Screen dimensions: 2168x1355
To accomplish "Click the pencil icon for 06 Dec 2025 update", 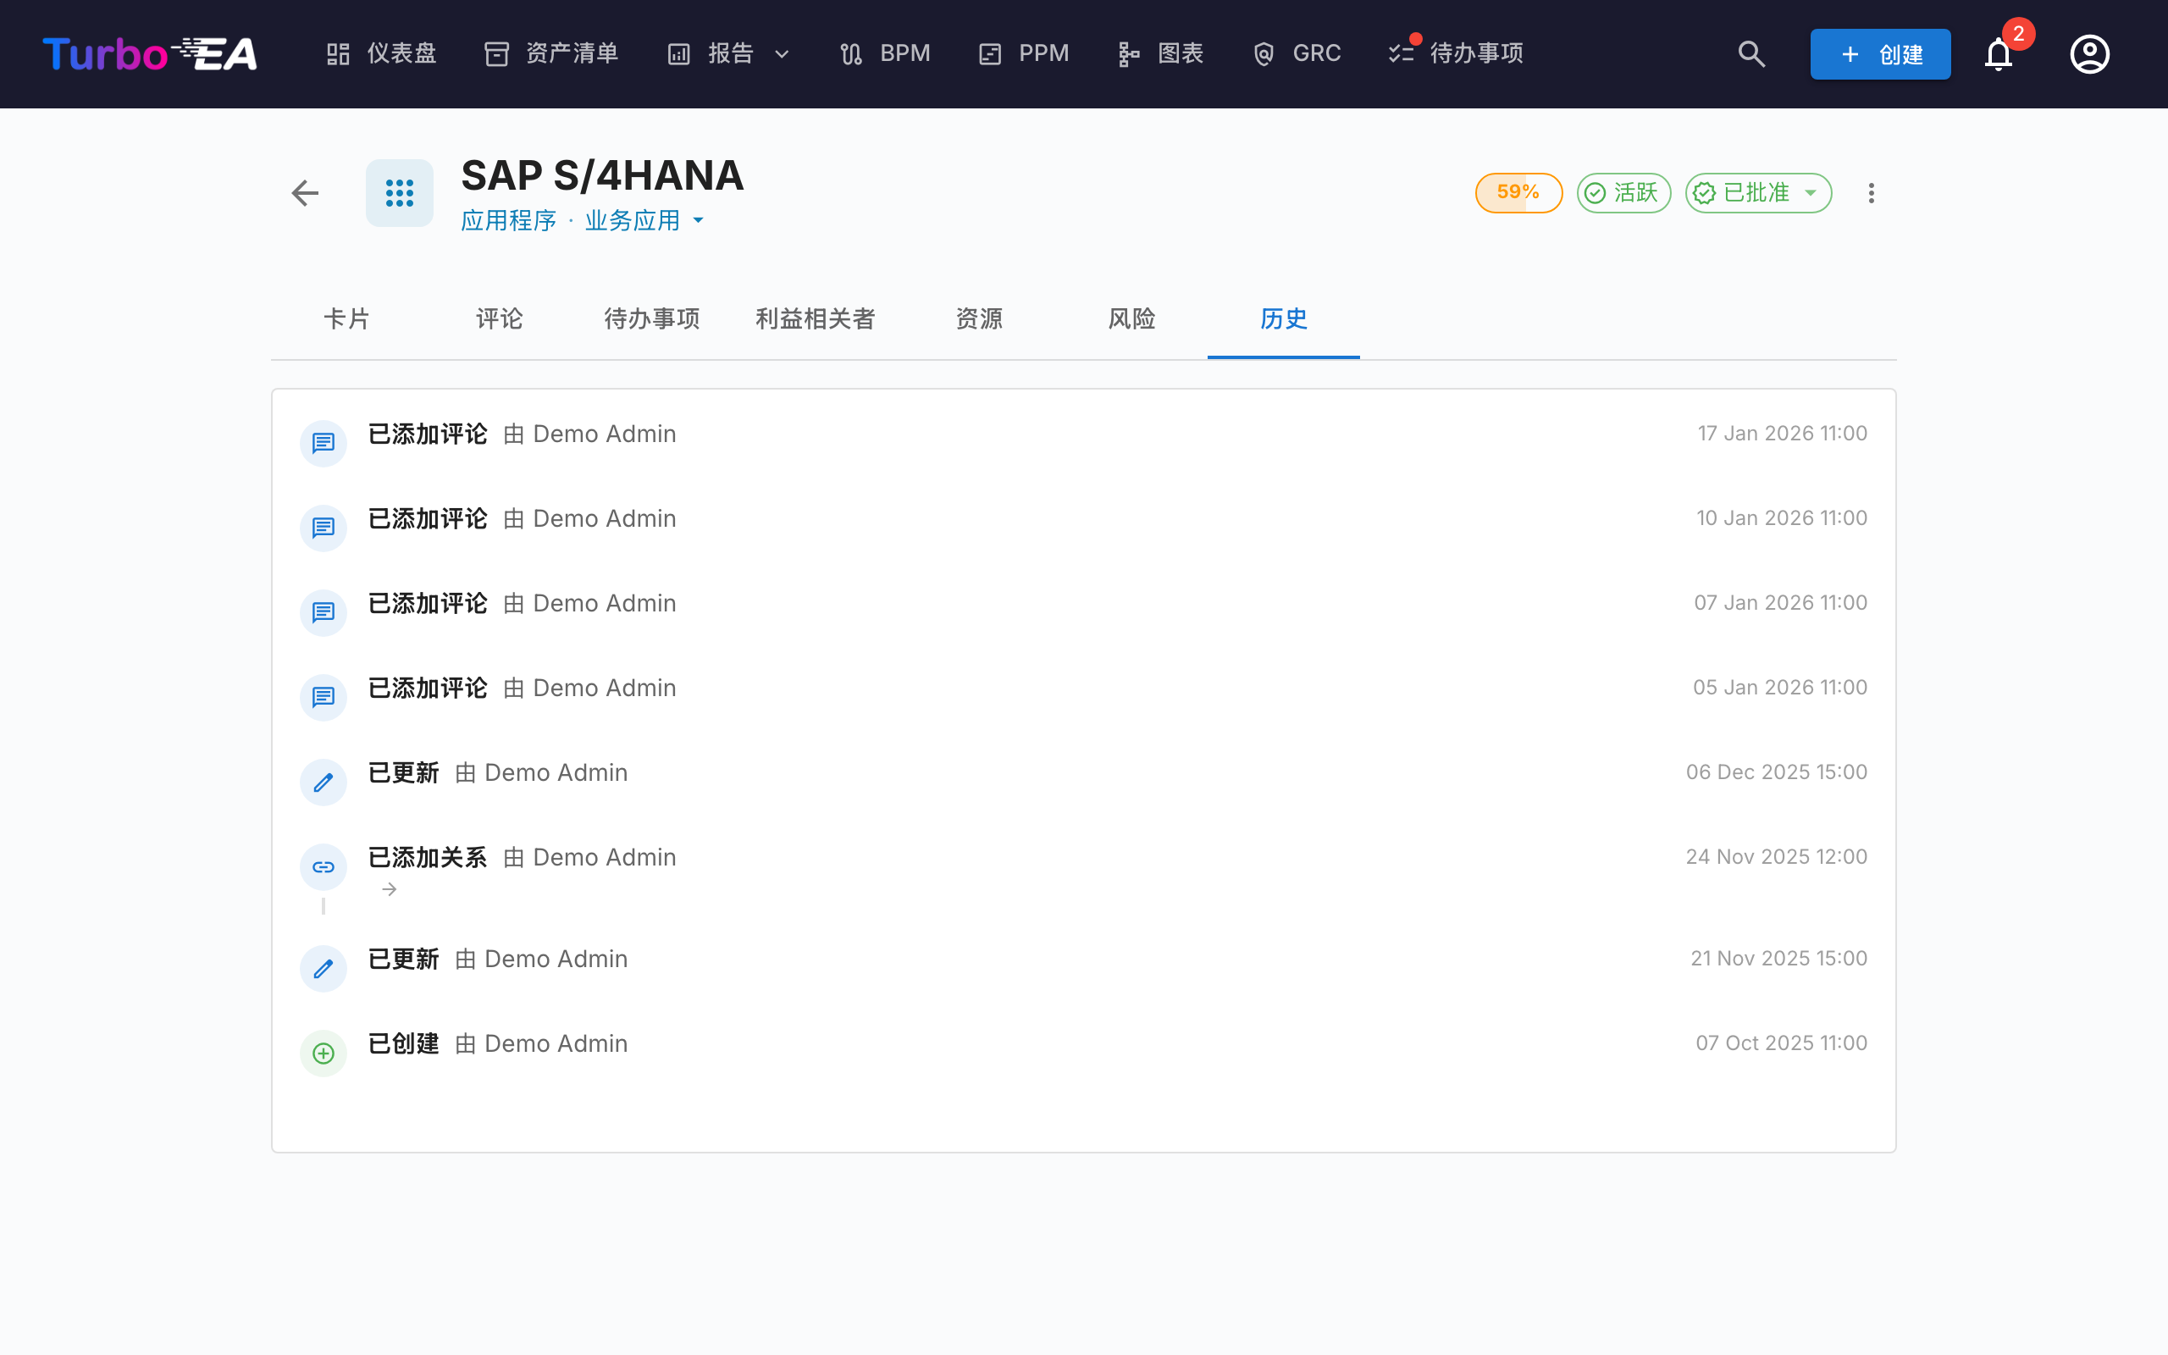I will click(x=324, y=782).
